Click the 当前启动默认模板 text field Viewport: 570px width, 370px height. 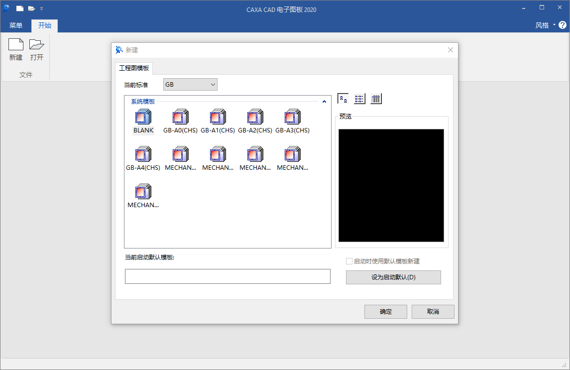(228, 276)
